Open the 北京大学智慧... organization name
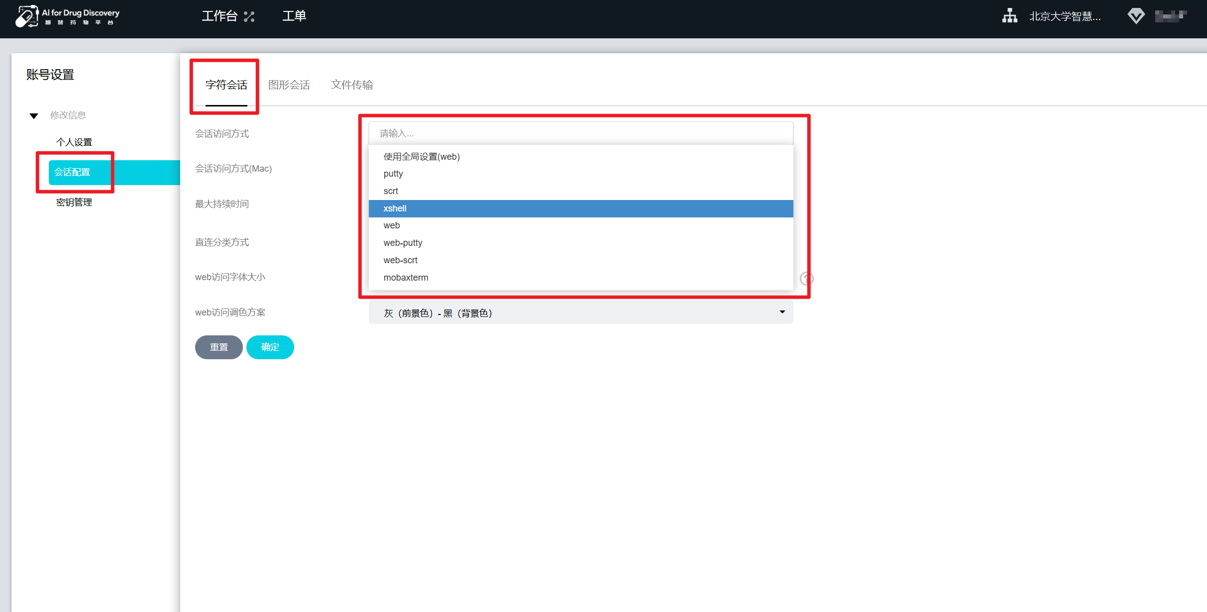Image resolution: width=1207 pixels, height=612 pixels. [x=1065, y=16]
